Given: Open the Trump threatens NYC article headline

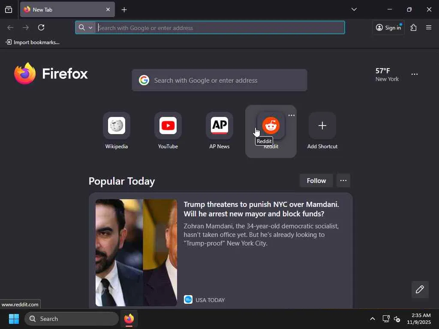Looking at the screenshot, I should click(x=261, y=209).
